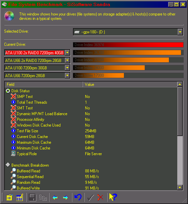Open the ATA U66 7200rpm 28GB dropdown
The image size is (188, 204).
(67, 75)
